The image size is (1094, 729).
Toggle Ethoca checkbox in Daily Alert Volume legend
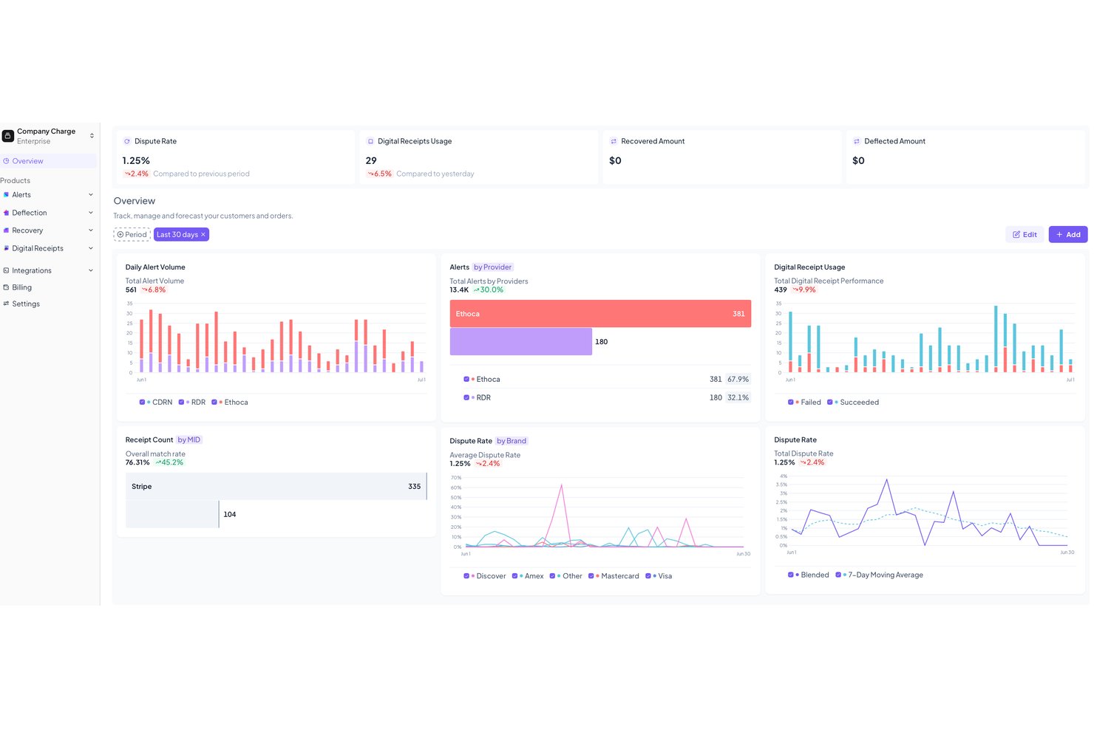pos(214,403)
